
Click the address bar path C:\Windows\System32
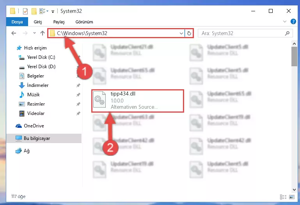tap(82, 33)
